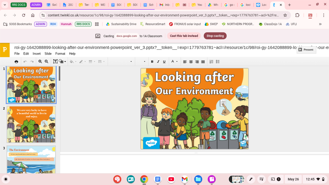Click Stop casting
This screenshot has height=185, width=329.
click(215, 36)
